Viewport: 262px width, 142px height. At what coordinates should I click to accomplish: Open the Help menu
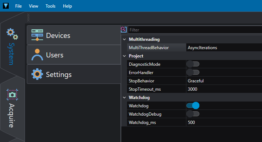click(68, 6)
